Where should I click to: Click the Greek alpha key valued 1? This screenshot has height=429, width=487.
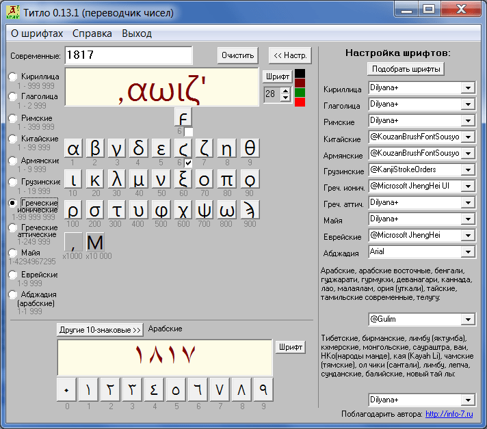[x=73, y=149]
